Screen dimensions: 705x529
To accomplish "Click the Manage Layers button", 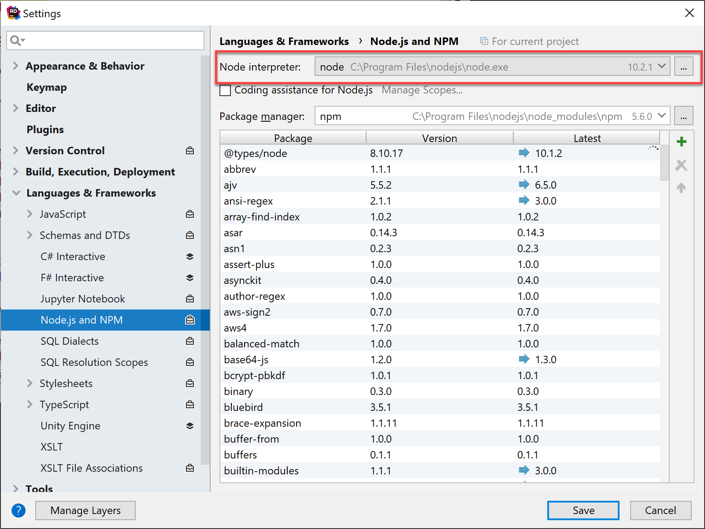I will tap(85, 510).
